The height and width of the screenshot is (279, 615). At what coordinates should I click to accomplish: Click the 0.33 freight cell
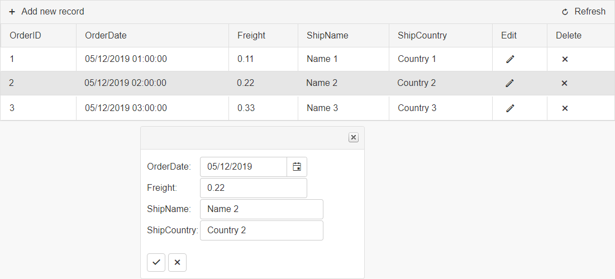coord(264,108)
